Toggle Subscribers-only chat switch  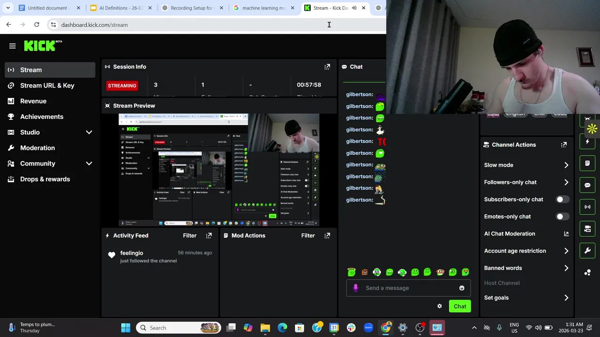(562, 199)
